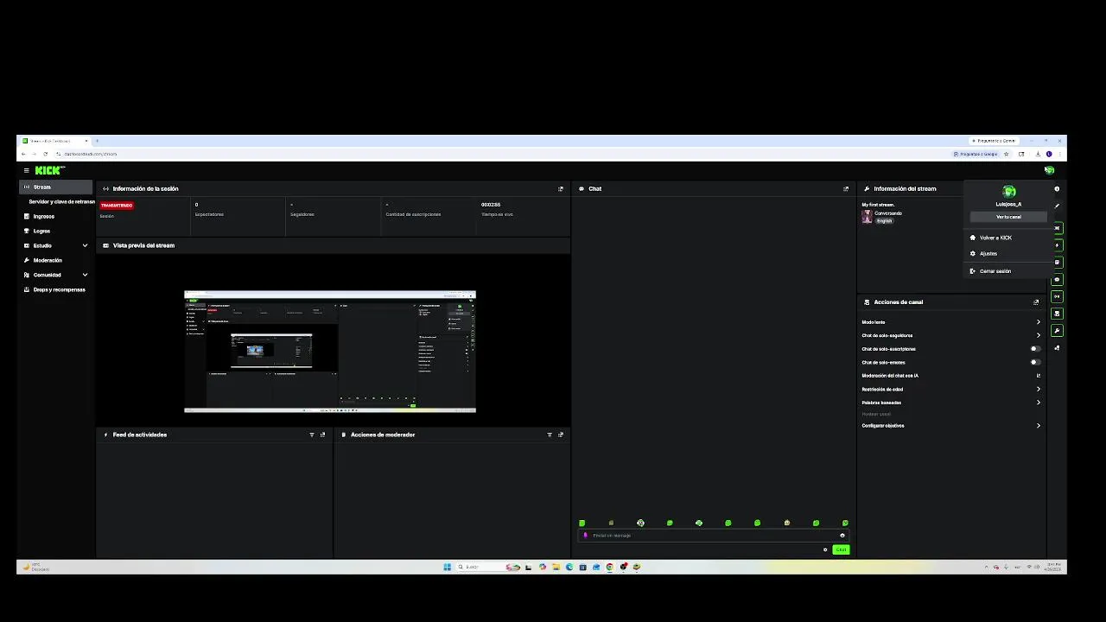Expand the Estudio section chevron

(x=85, y=245)
